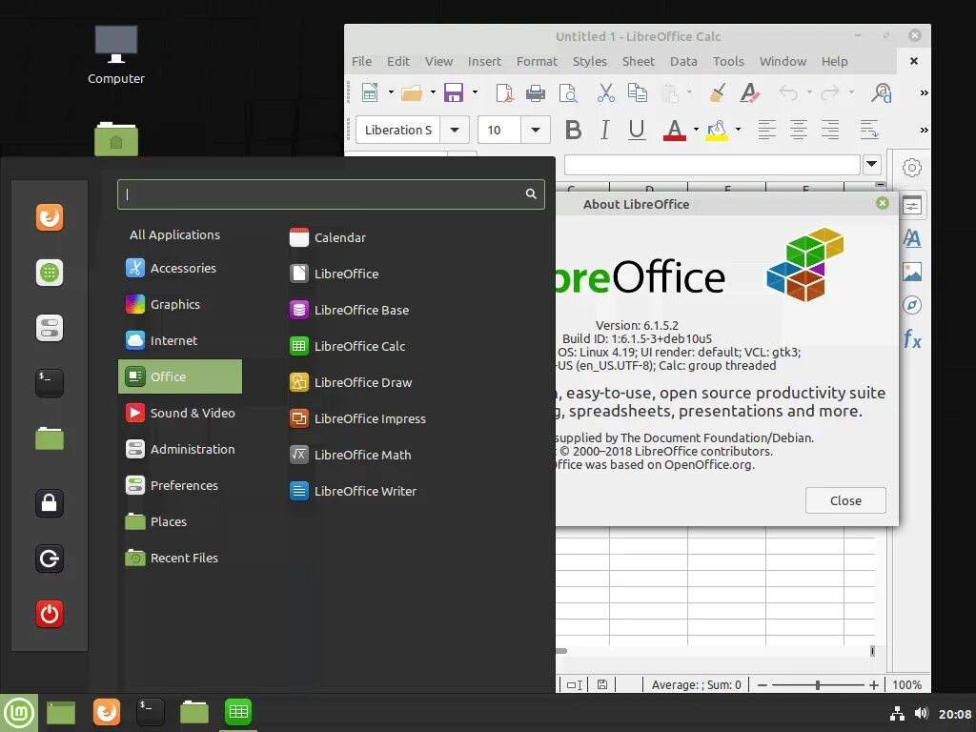976x732 pixels.
Task: Open the Tools menu in Calc
Action: tap(728, 61)
